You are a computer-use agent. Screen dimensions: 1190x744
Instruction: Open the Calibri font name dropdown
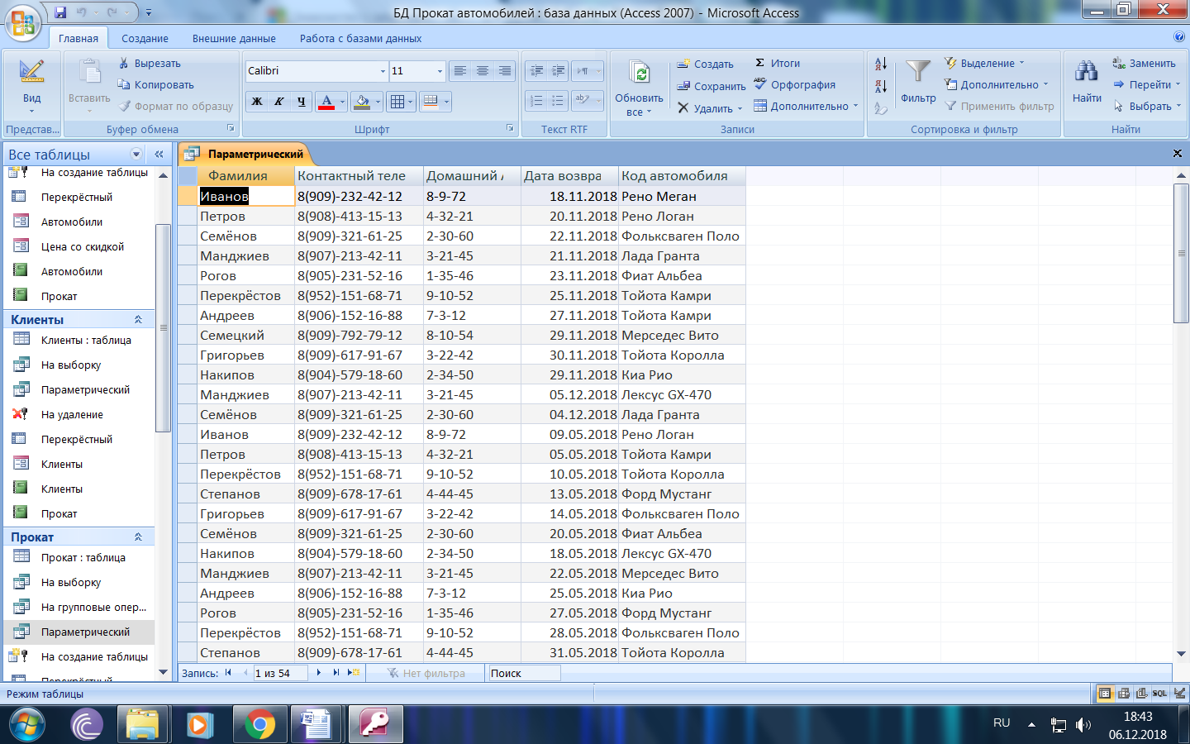point(383,71)
